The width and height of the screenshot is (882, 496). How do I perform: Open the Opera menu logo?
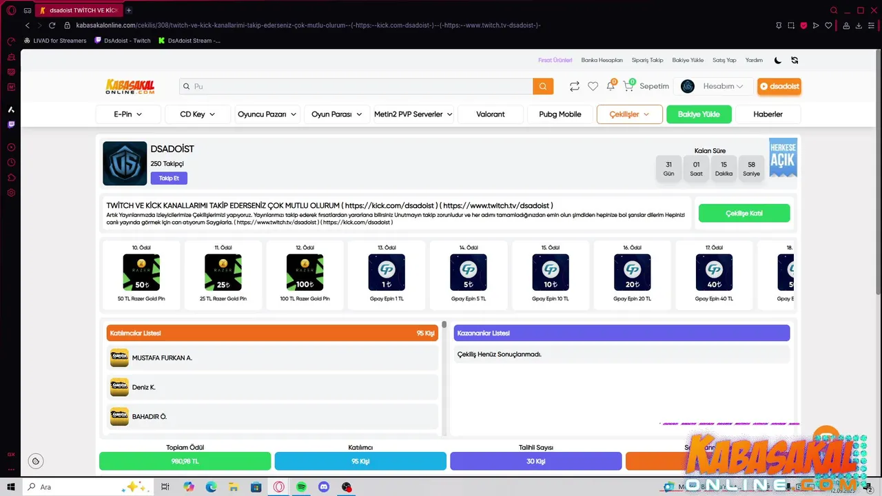(x=11, y=10)
